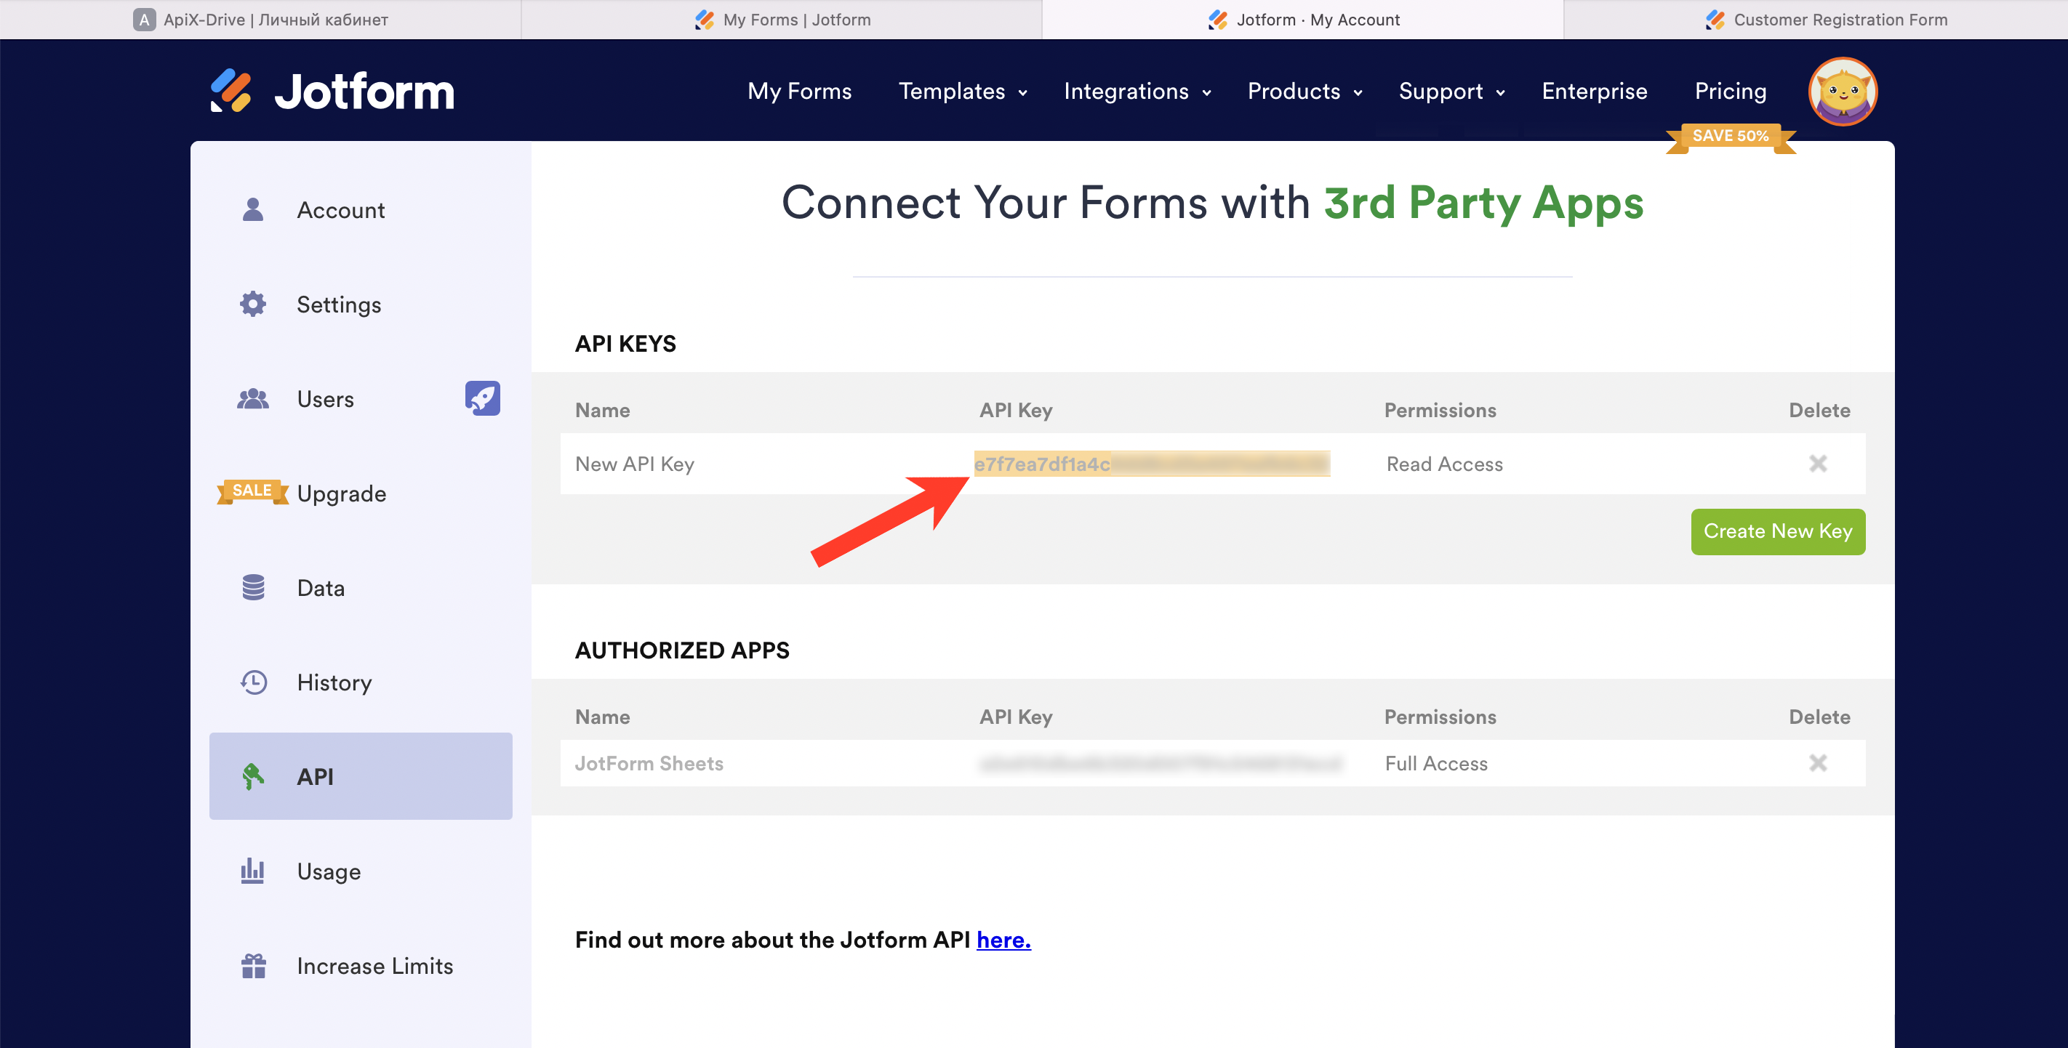Click the 'New API Key' name cell
Viewport: 2068px width, 1048px height.
[x=634, y=464]
